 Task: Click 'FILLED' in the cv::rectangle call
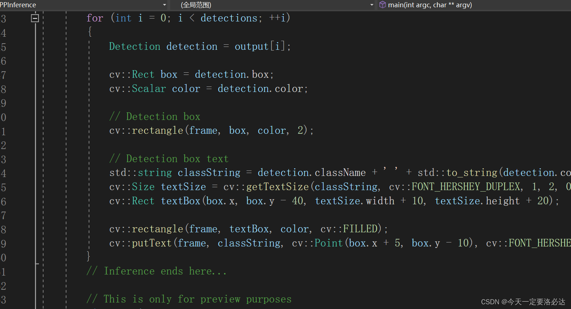[360, 229]
